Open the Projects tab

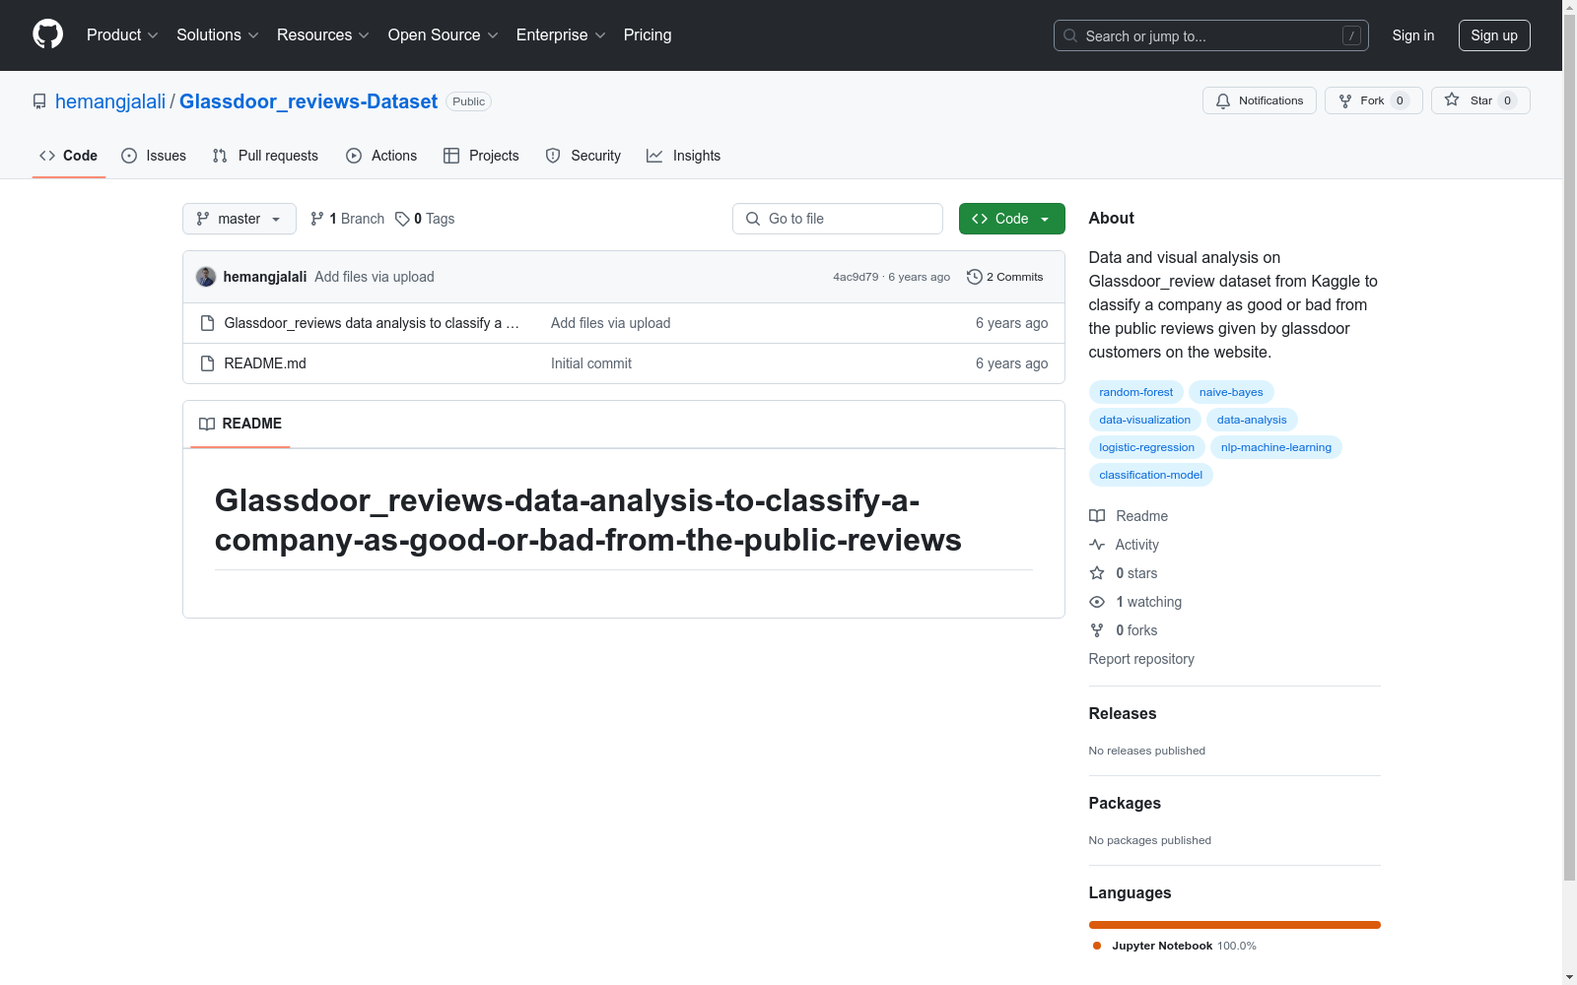click(x=481, y=156)
